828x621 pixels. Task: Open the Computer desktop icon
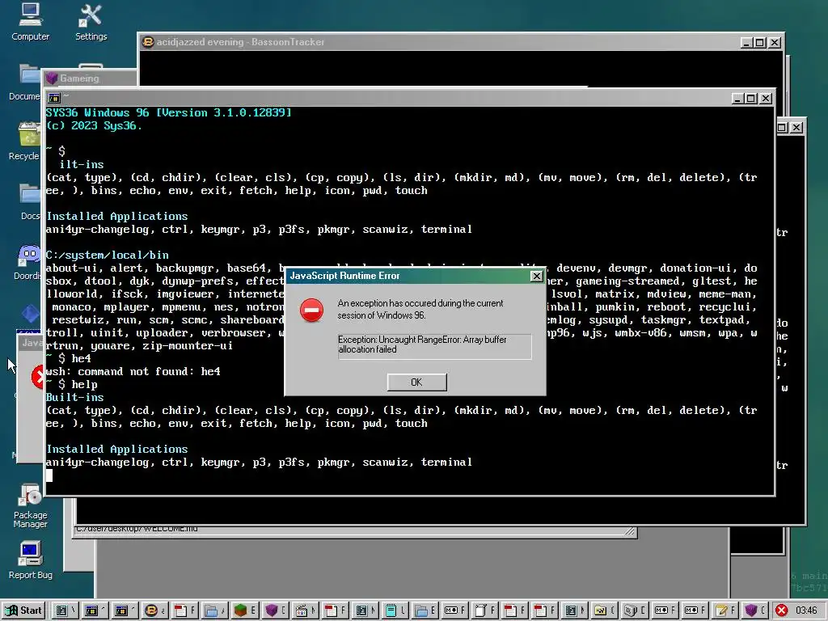[30, 22]
